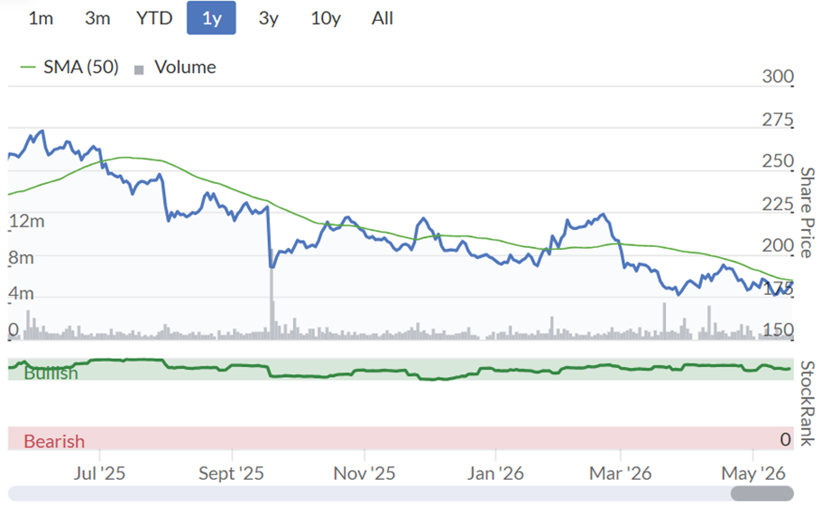This screenshot has width=821, height=505.
Task: Show All available price history
Action: pos(383,18)
